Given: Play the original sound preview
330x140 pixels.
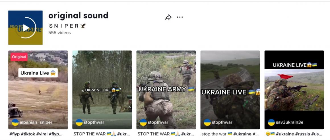Looking at the screenshot, I should coord(26,28).
